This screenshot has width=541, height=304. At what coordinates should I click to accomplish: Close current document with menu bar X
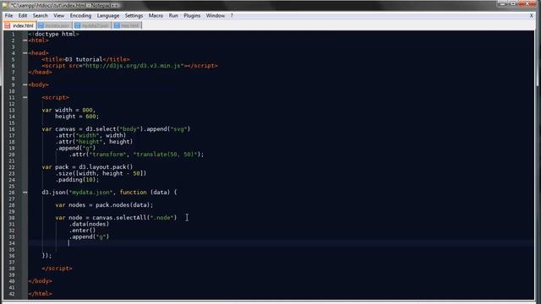click(532, 15)
